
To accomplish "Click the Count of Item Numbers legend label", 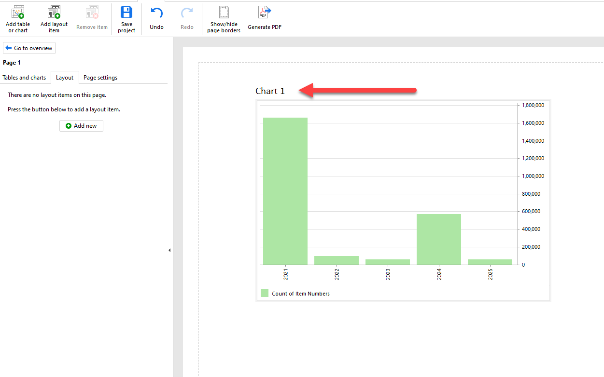I will [300, 294].
